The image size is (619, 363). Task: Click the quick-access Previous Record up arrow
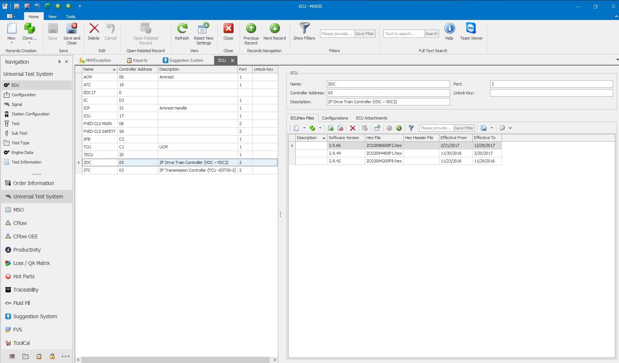[x=58, y=6]
